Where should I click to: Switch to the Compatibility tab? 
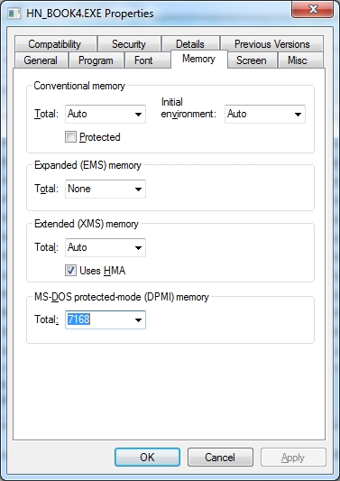(56, 44)
